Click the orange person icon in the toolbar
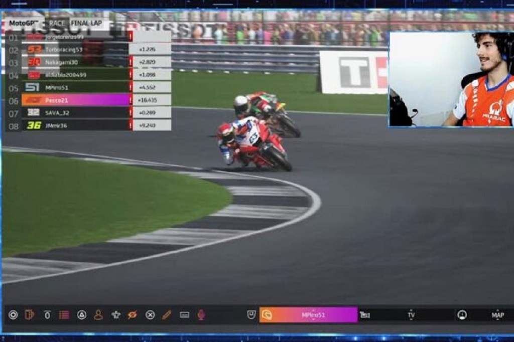This screenshot has width=514, height=342. click(x=98, y=315)
